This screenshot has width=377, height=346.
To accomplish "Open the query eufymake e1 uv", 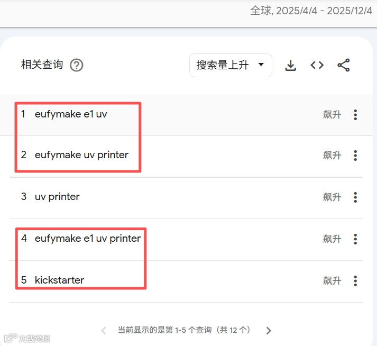I will pos(71,114).
